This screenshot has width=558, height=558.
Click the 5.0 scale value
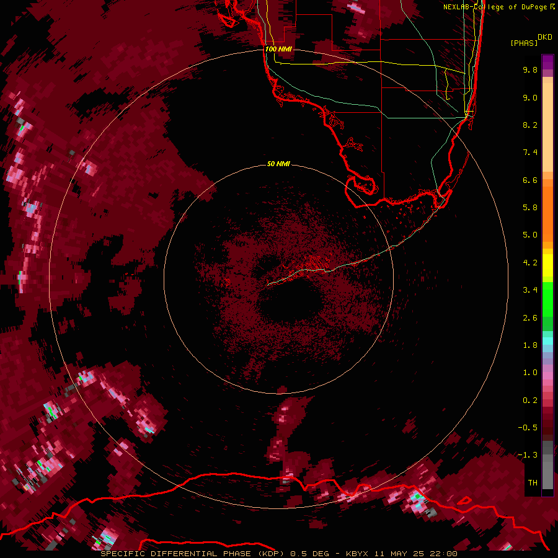(530, 235)
